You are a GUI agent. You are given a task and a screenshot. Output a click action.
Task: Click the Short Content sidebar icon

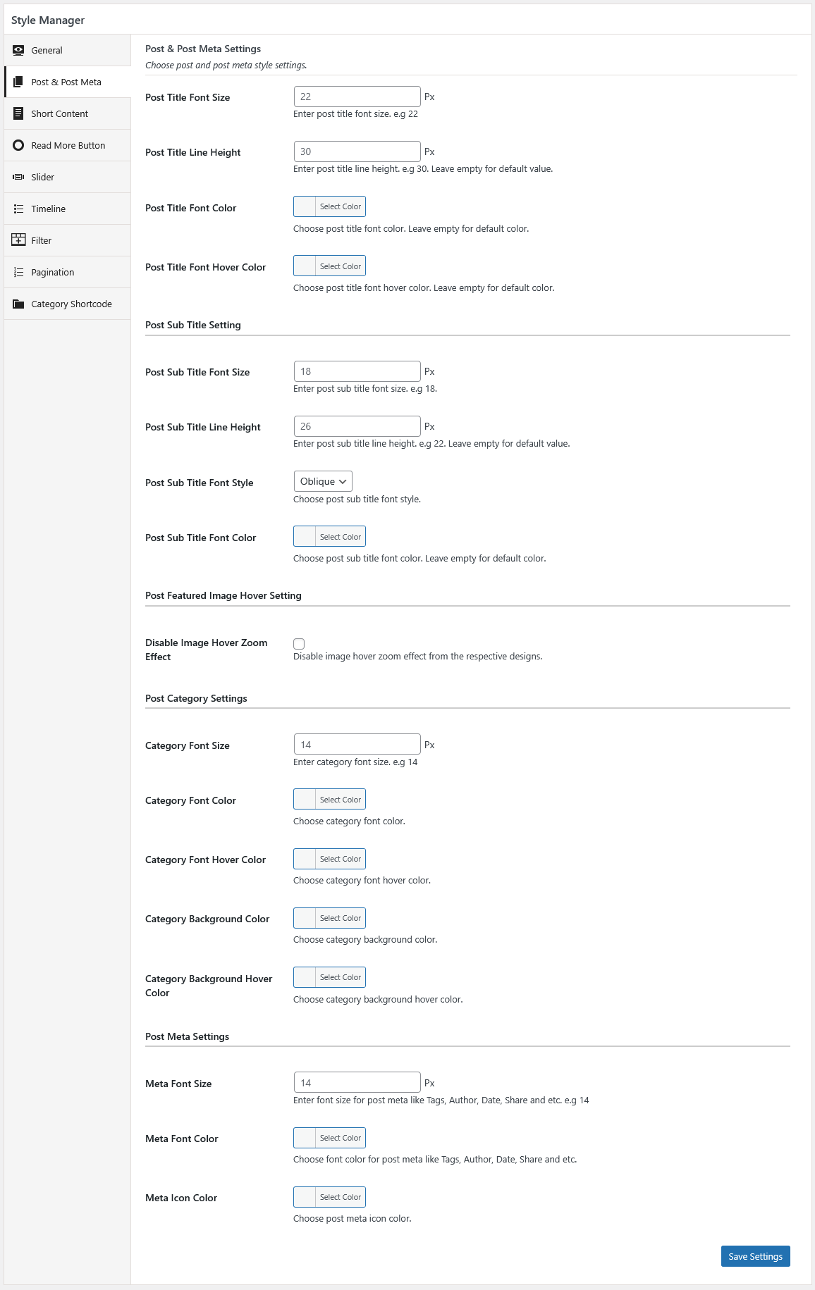tap(18, 113)
